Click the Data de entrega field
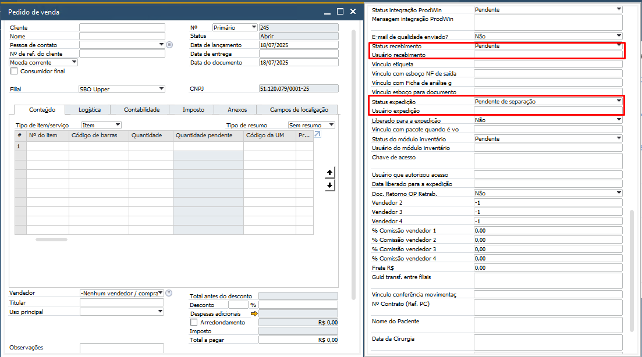Viewport: 642px width, 357px height. 299,53
